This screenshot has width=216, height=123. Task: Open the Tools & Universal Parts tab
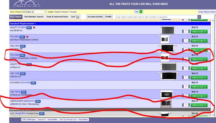pyautogui.click(x=57, y=17)
